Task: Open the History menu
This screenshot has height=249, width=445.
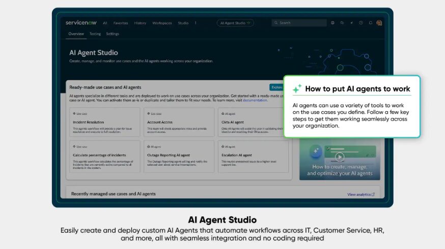Action: 140,23
